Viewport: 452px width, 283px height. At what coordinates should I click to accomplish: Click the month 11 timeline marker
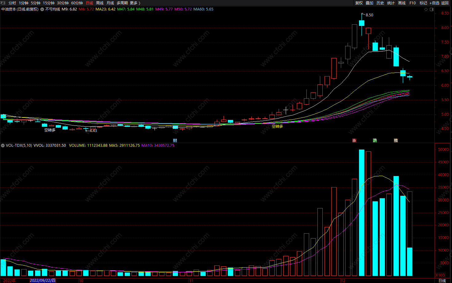coord(191,281)
